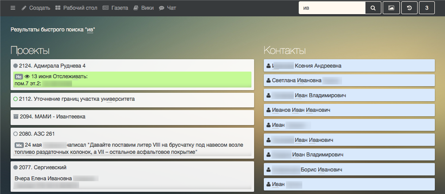Open project 2124. Адмирала Руднева 4
The image size is (445, 194).
(52, 66)
